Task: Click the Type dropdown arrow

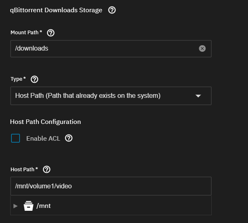Action: [x=198, y=96]
